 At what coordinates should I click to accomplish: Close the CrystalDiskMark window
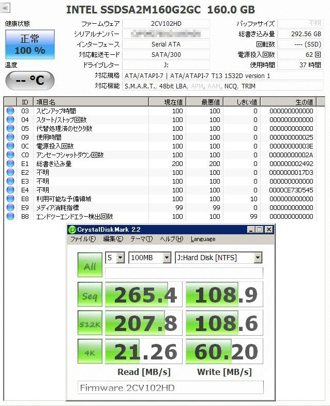269,230
